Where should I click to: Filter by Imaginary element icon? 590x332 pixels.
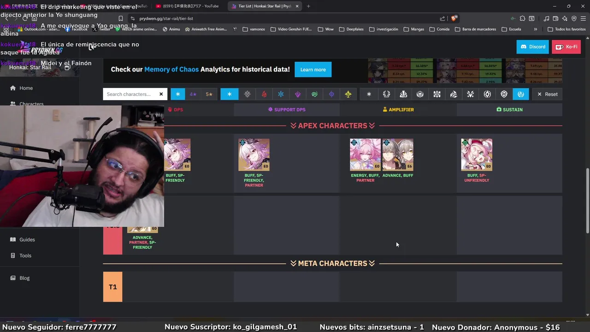click(348, 94)
